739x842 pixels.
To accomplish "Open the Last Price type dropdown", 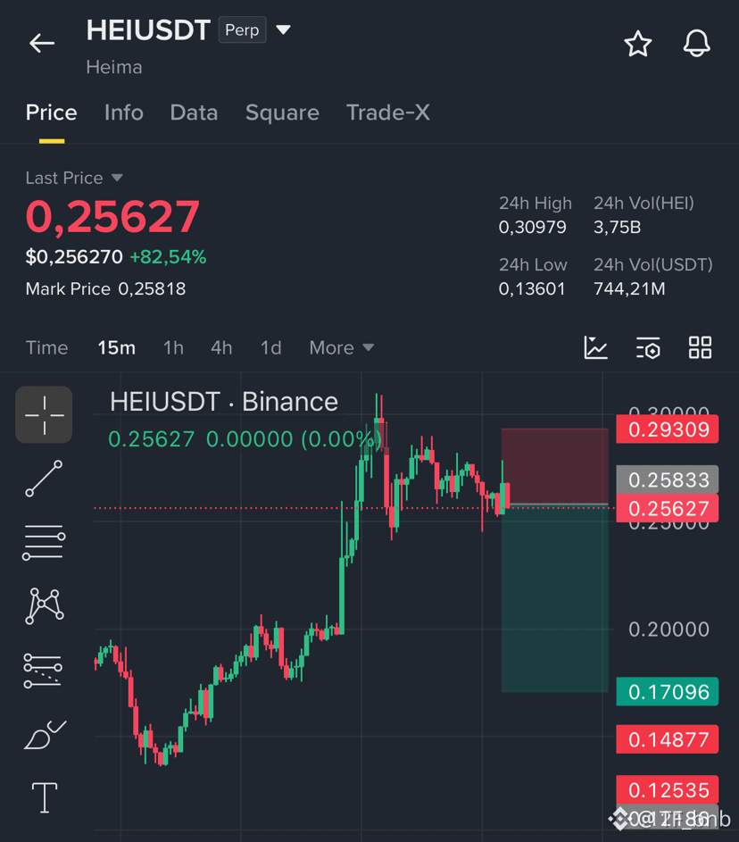I will (x=117, y=178).
